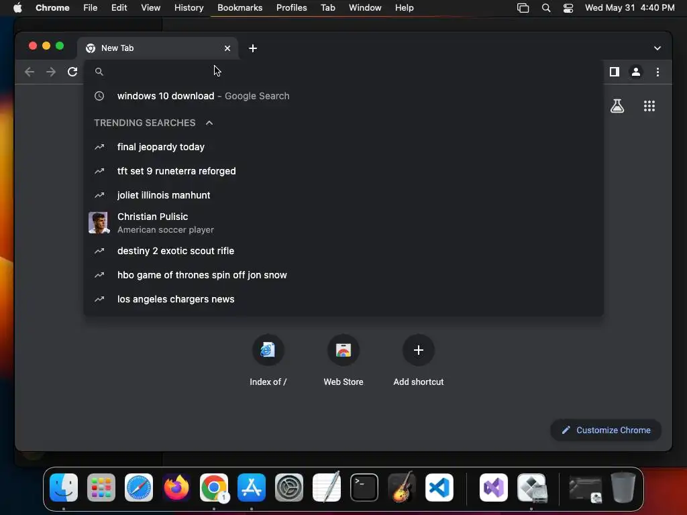Select 'los angeles chargers news' suggestion
The height and width of the screenshot is (515, 687).
coord(344,299)
